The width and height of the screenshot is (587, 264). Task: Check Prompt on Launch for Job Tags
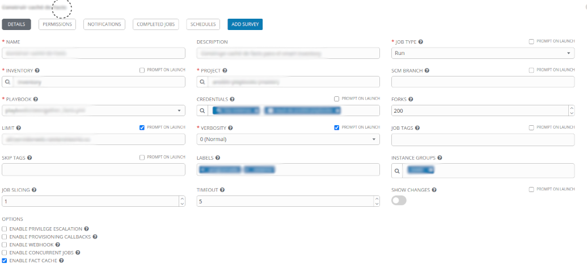coord(531,127)
